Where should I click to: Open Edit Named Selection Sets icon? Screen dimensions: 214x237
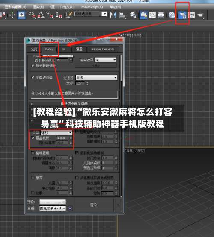point(69,15)
